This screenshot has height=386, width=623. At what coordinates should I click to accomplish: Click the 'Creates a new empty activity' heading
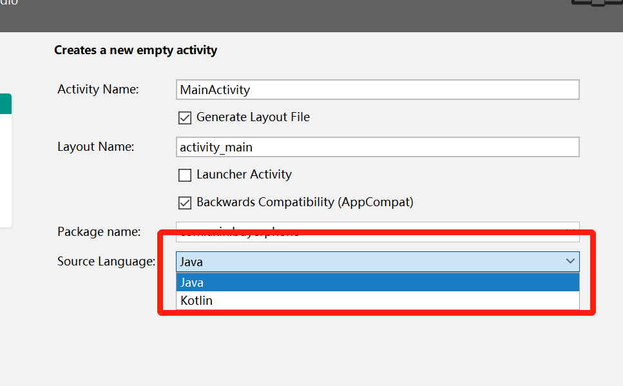click(135, 50)
